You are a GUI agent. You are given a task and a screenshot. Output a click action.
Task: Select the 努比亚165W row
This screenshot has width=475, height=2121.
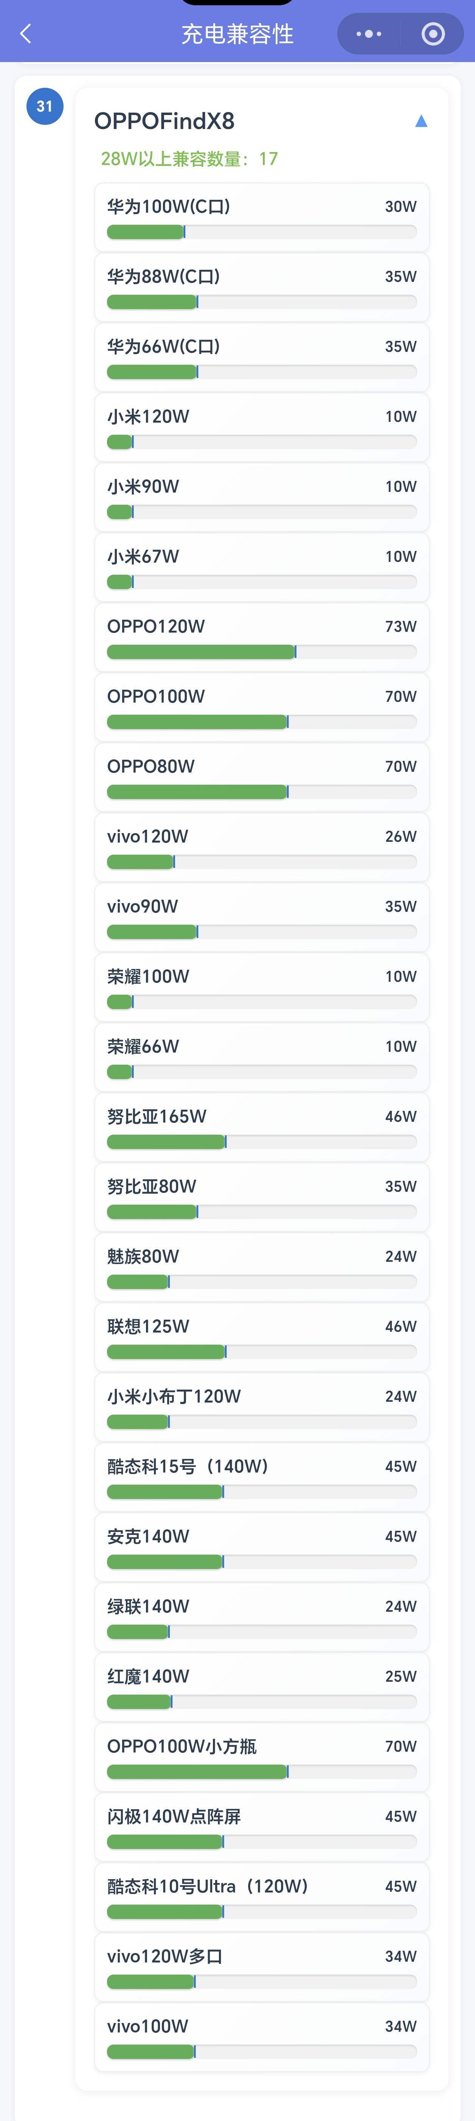coord(262,1127)
